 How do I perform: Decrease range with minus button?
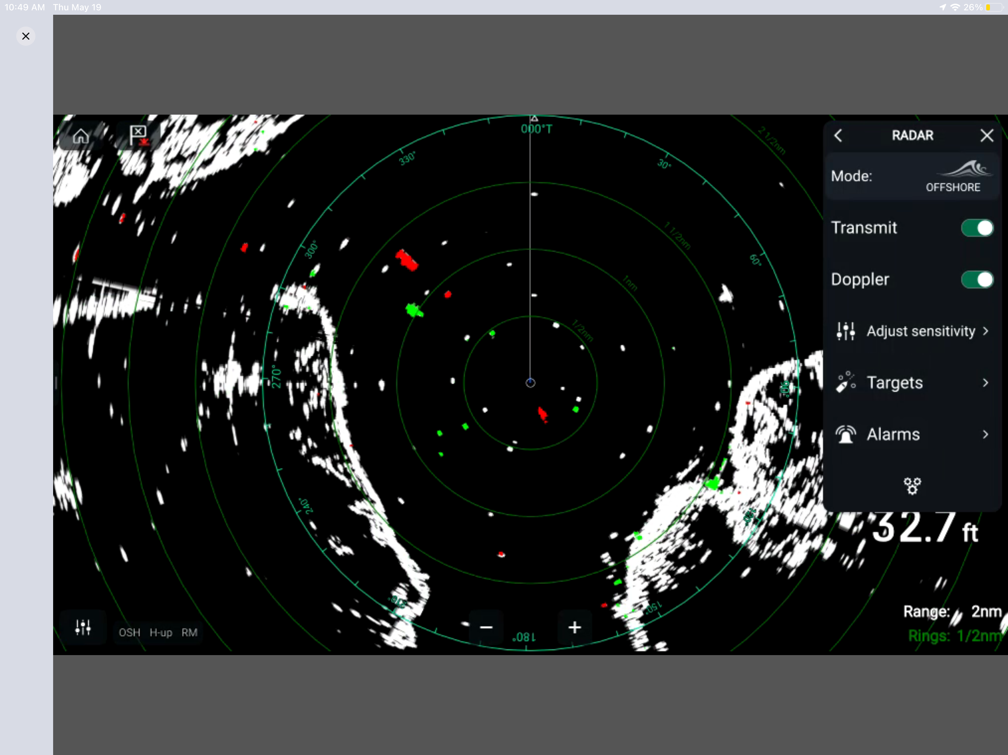(486, 627)
